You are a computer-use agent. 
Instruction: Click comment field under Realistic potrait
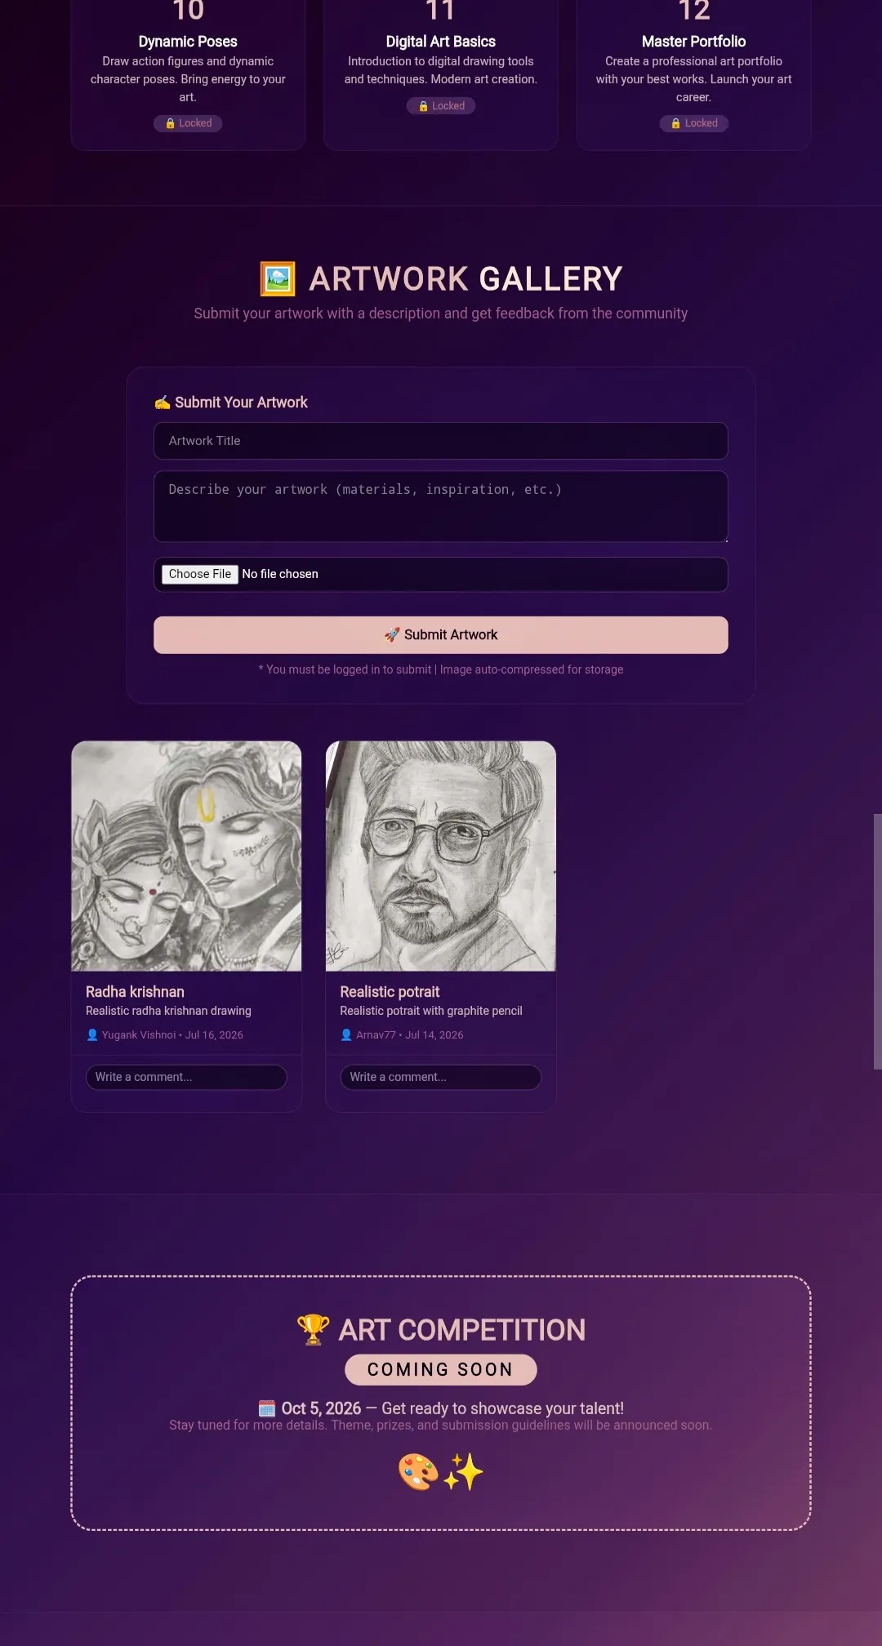click(441, 1077)
